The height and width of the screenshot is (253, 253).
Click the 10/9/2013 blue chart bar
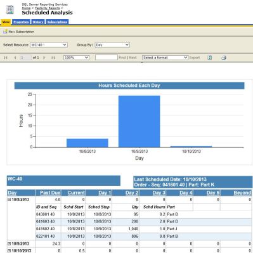coord(139,122)
